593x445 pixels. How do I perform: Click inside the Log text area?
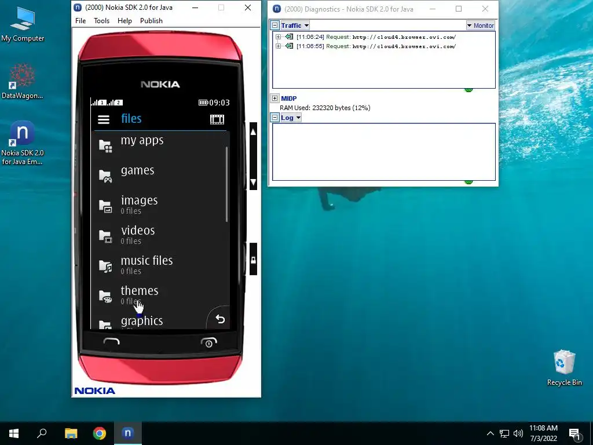384,152
